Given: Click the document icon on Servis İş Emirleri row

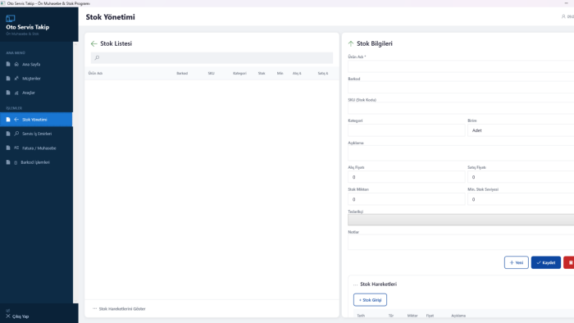Looking at the screenshot, I should pyautogui.click(x=8, y=134).
